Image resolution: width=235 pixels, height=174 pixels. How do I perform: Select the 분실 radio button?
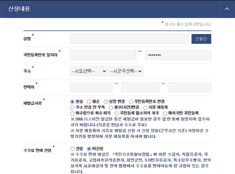[x=72, y=102]
